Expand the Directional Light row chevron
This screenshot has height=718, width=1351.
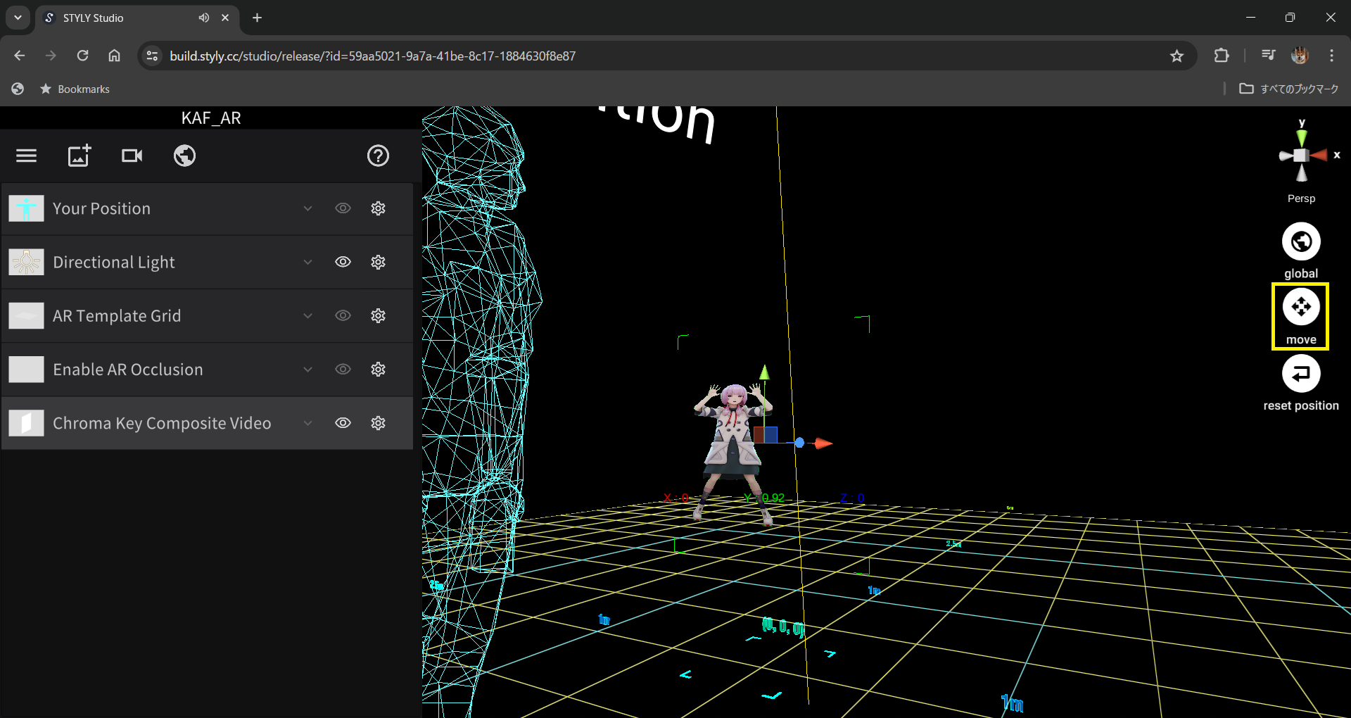(307, 262)
